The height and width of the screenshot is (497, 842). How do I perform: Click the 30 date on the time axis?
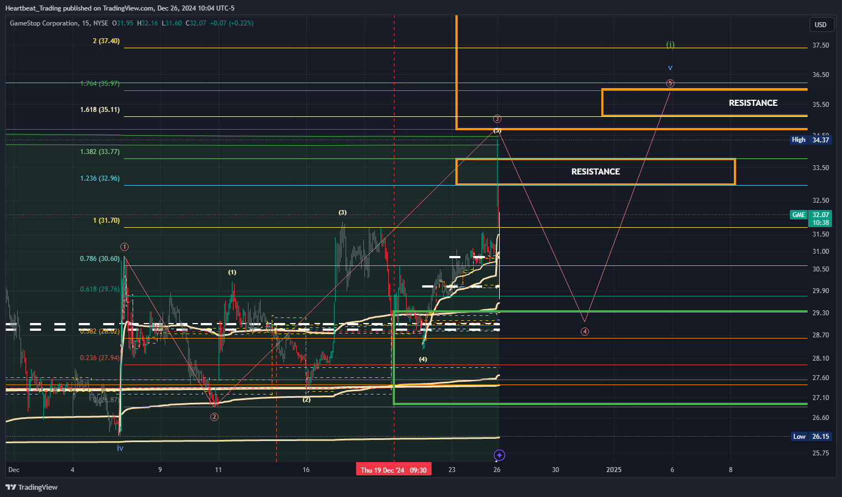click(556, 470)
